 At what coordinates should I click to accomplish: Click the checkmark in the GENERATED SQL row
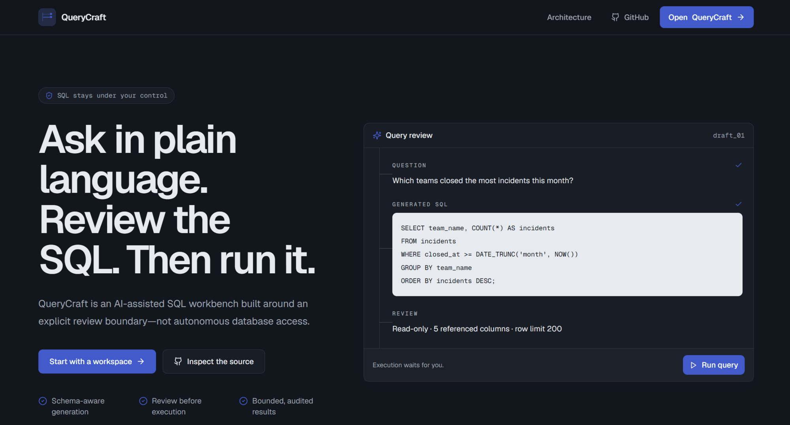[x=739, y=204]
